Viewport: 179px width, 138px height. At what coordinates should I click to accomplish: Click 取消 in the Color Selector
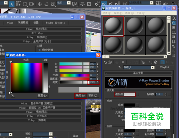93,95
